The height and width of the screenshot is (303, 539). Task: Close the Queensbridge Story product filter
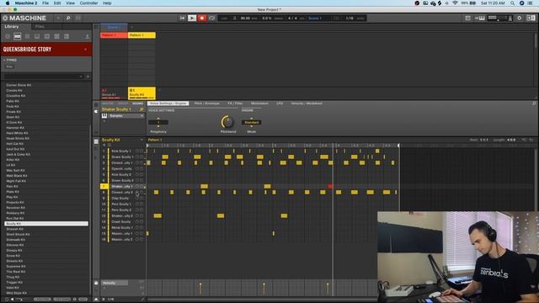tap(86, 50)
